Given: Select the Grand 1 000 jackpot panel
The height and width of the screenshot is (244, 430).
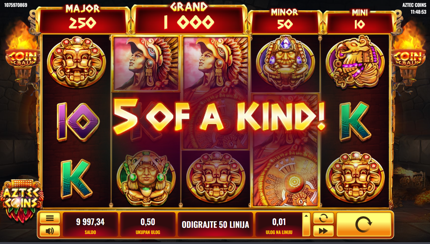Looking at the screenshot, I should click(x=189, y=18).
